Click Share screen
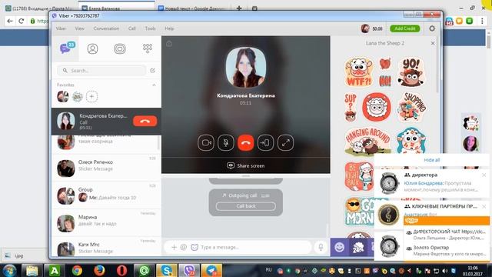Screen dimensions: 492x277 (246, 165)
